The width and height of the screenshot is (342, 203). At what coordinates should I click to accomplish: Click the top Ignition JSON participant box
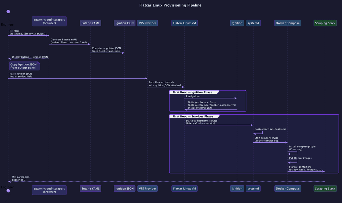[124, 23]
